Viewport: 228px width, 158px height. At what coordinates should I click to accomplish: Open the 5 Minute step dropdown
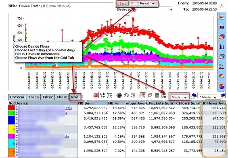coord(208,97)
